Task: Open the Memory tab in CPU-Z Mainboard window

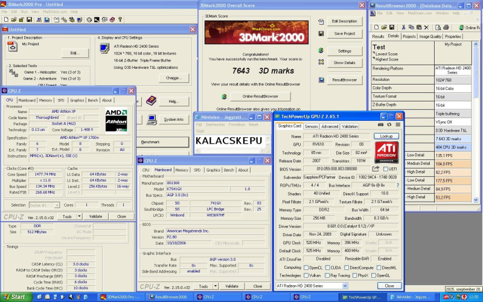Action: pos(182,170)
